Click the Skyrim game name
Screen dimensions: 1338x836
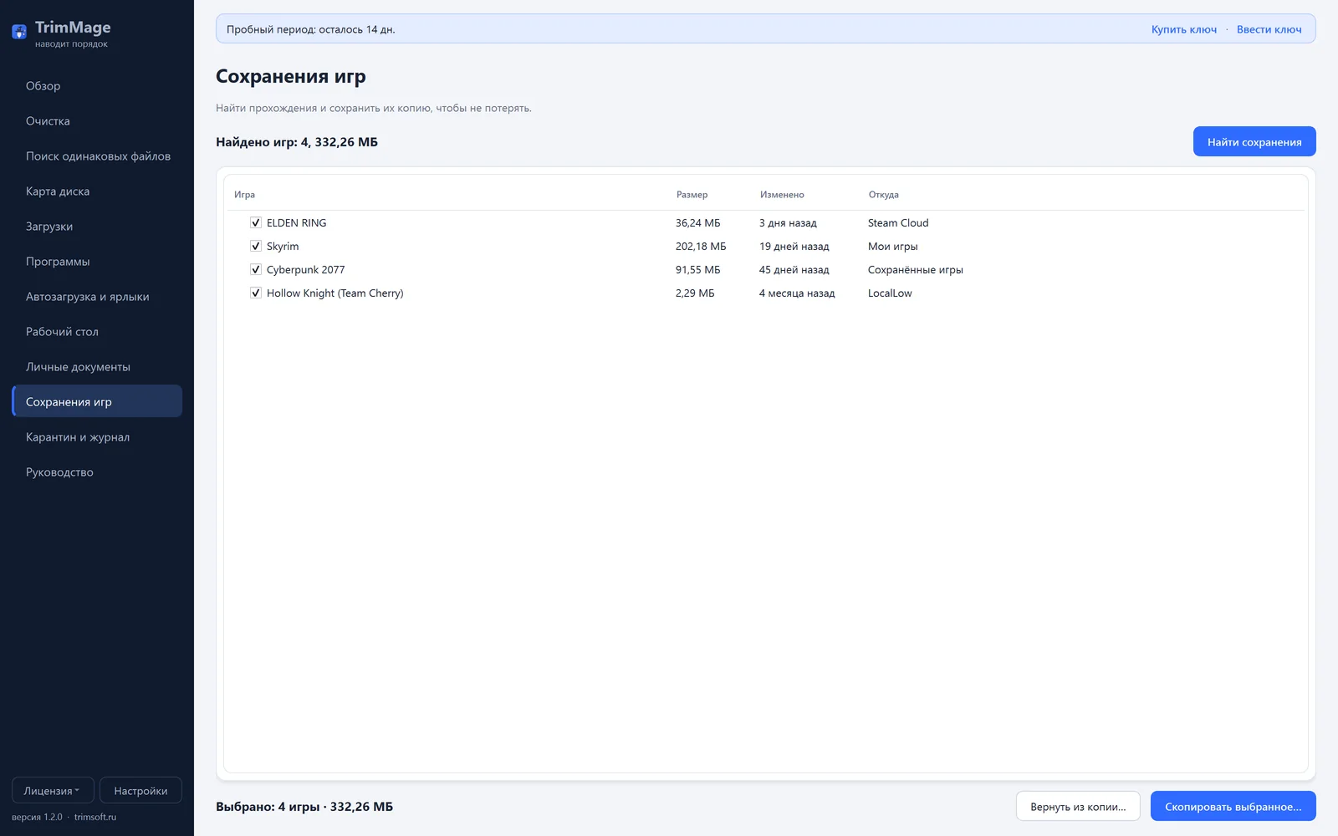tap(283, 247)
